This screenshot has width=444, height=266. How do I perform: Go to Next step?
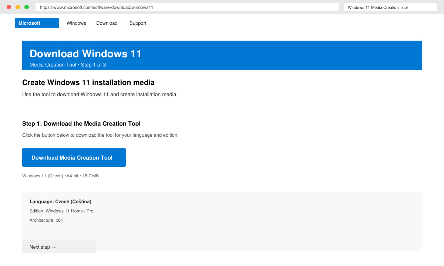click(x=59, y=247)
